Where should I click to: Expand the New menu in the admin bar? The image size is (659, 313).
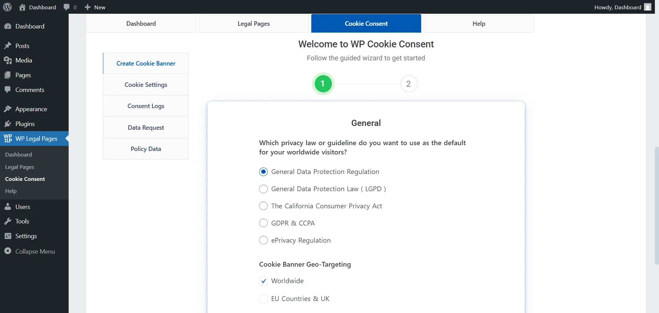[95, 7]
